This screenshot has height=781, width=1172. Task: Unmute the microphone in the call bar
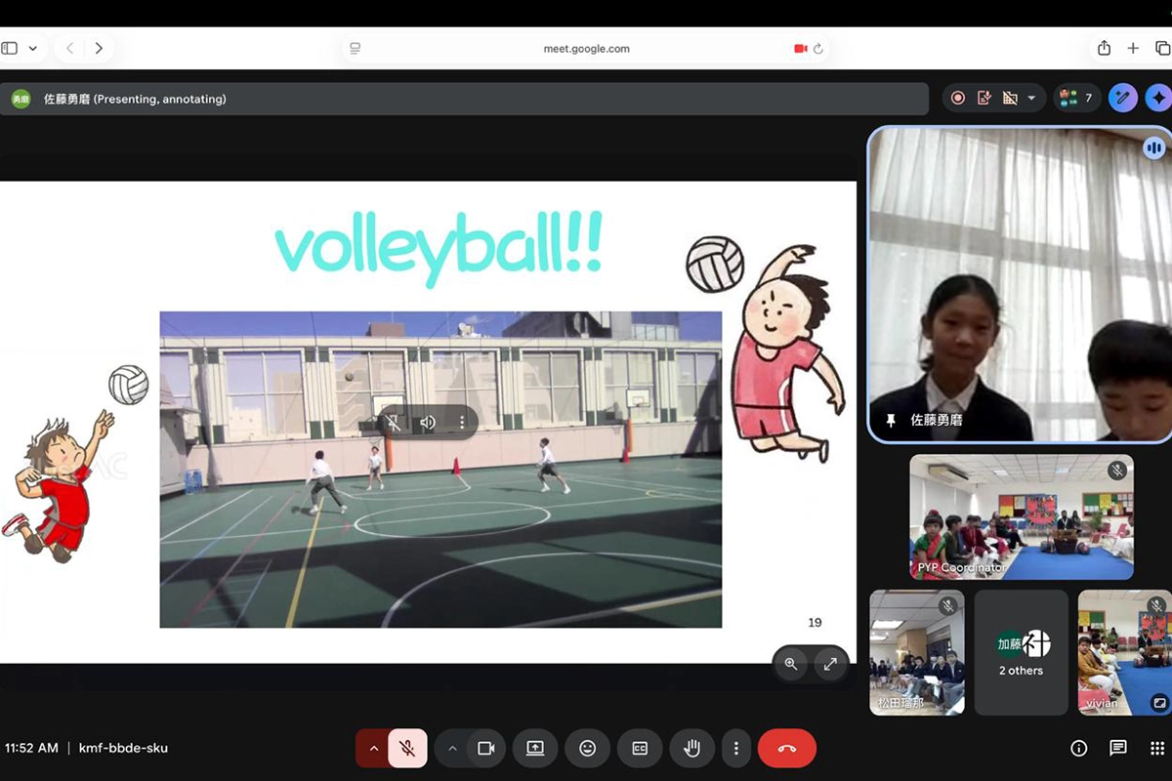pyautogui.click(x=408, y=749)
